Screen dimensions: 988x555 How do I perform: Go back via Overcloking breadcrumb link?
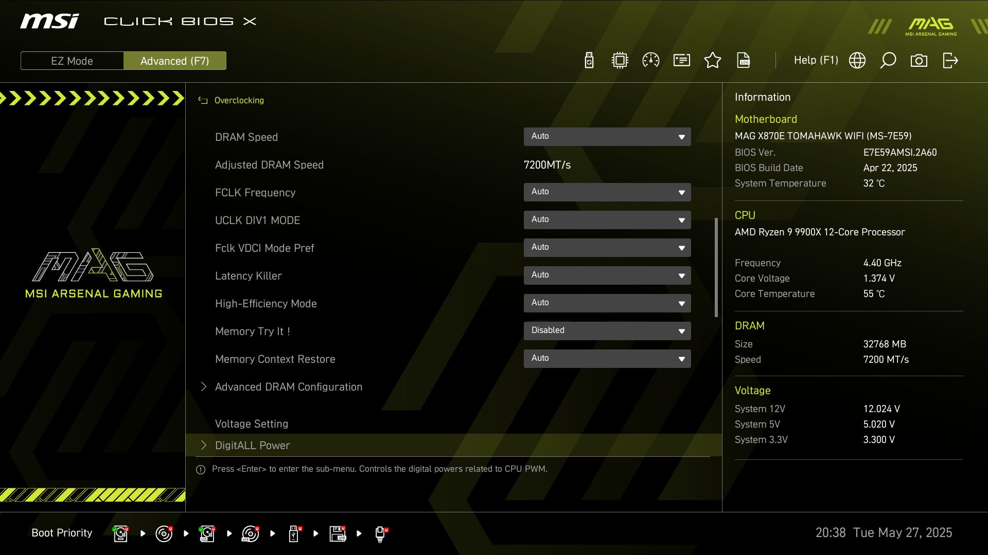point(239,100)
